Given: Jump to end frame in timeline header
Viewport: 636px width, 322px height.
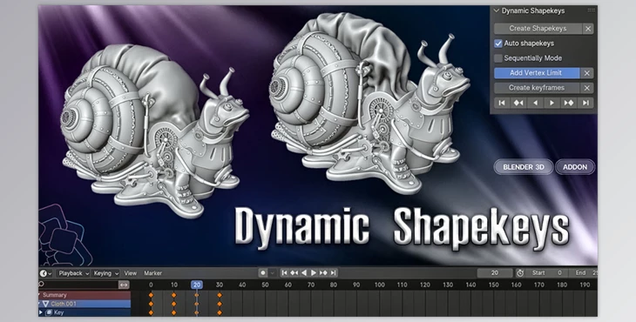Looking at the screenshot, I should (333, 273).
